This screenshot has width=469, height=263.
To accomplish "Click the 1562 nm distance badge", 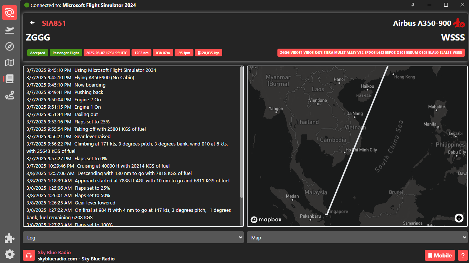I will 141,53.
